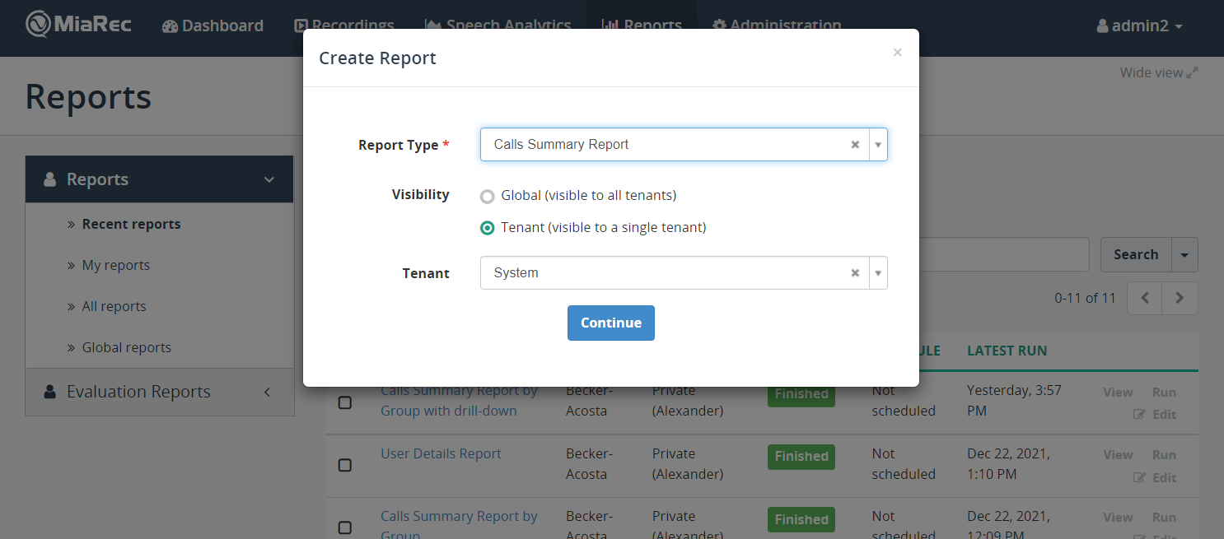View the User Details Report

[x=1118, y=455]
